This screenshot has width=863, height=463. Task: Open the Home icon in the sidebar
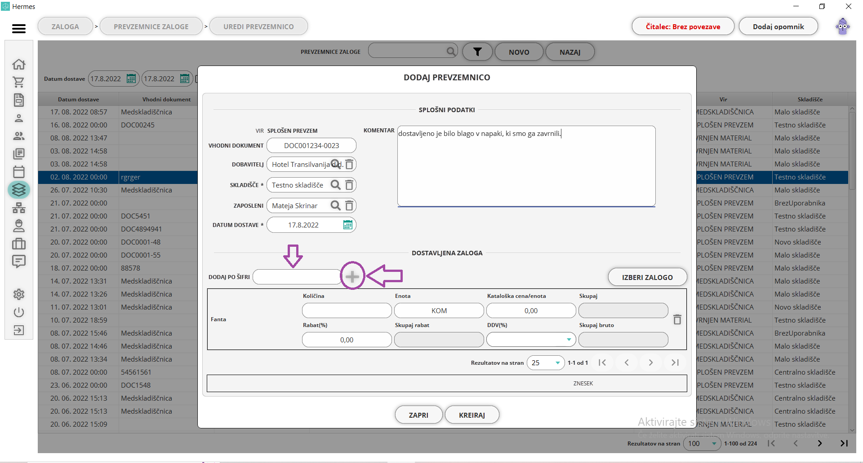pyautogui.click(x=19, y=64)
